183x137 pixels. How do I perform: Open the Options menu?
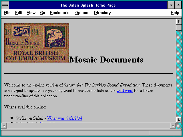82,13
